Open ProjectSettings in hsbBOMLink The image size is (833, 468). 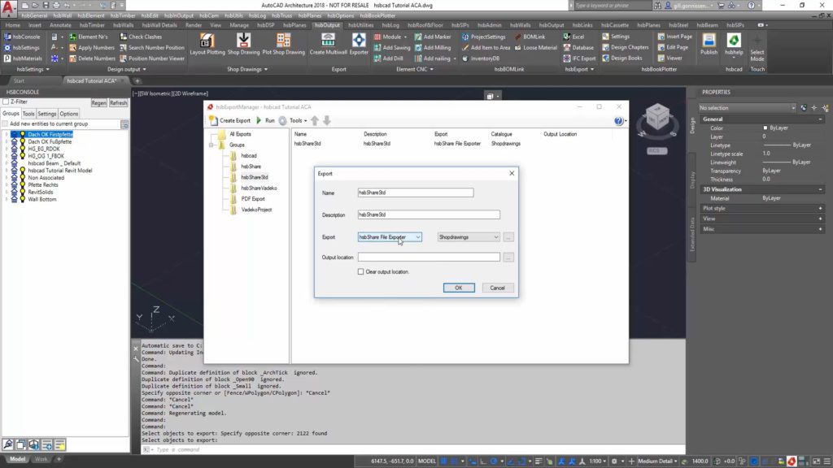coord(483,37)
